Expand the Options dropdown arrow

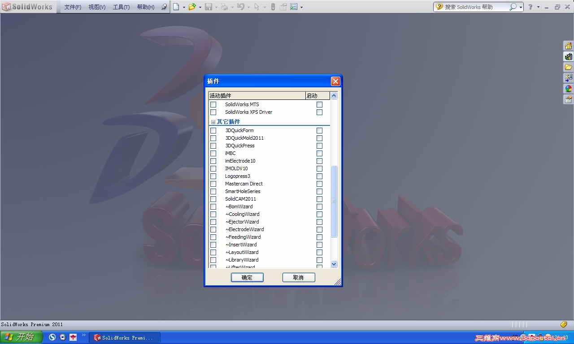(x=301, y=7)
